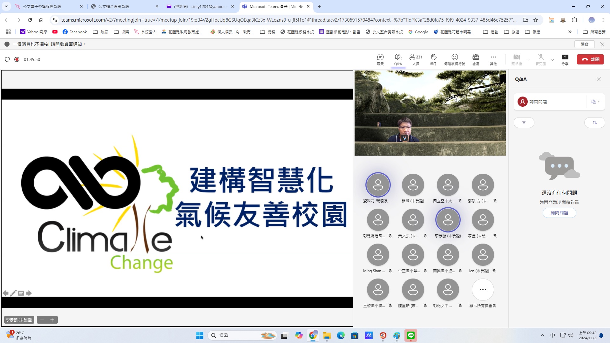Toggle Q&A panel in meeting toolbar

pyautogui.click(x=398, y=59)
